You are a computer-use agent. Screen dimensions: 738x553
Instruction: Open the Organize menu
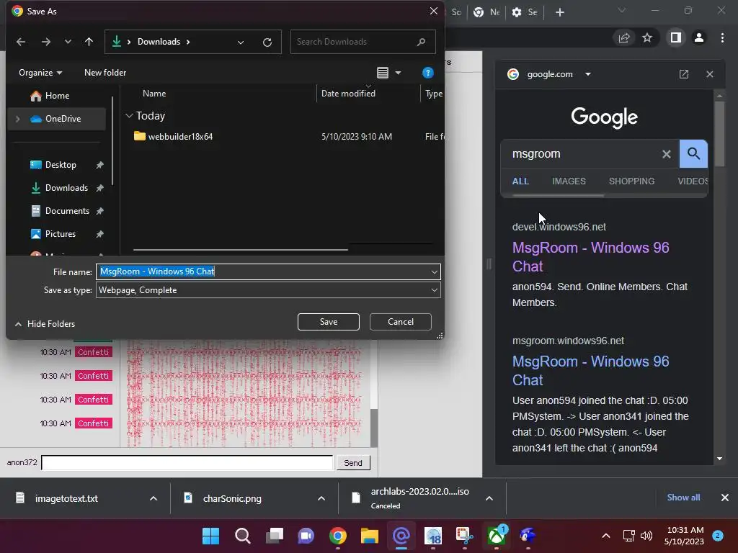click(x=40, y=73)
